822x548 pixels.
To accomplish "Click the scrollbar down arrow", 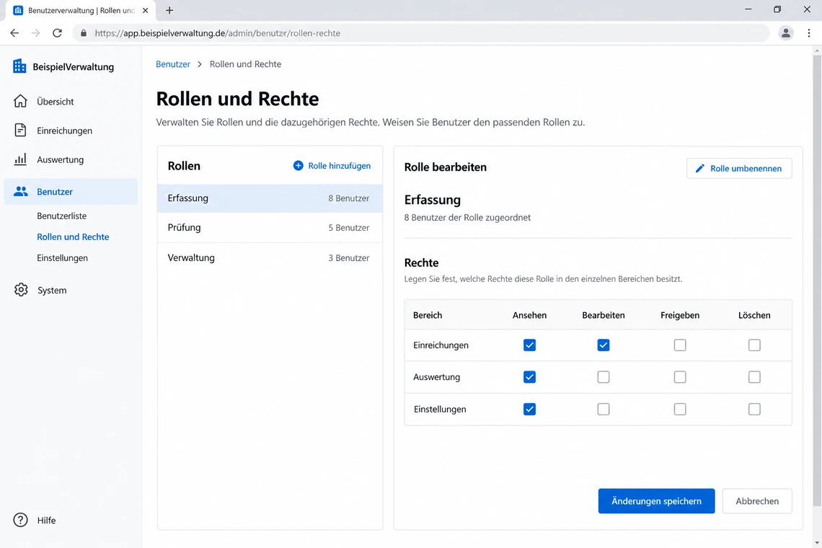I will coord(817,543).
